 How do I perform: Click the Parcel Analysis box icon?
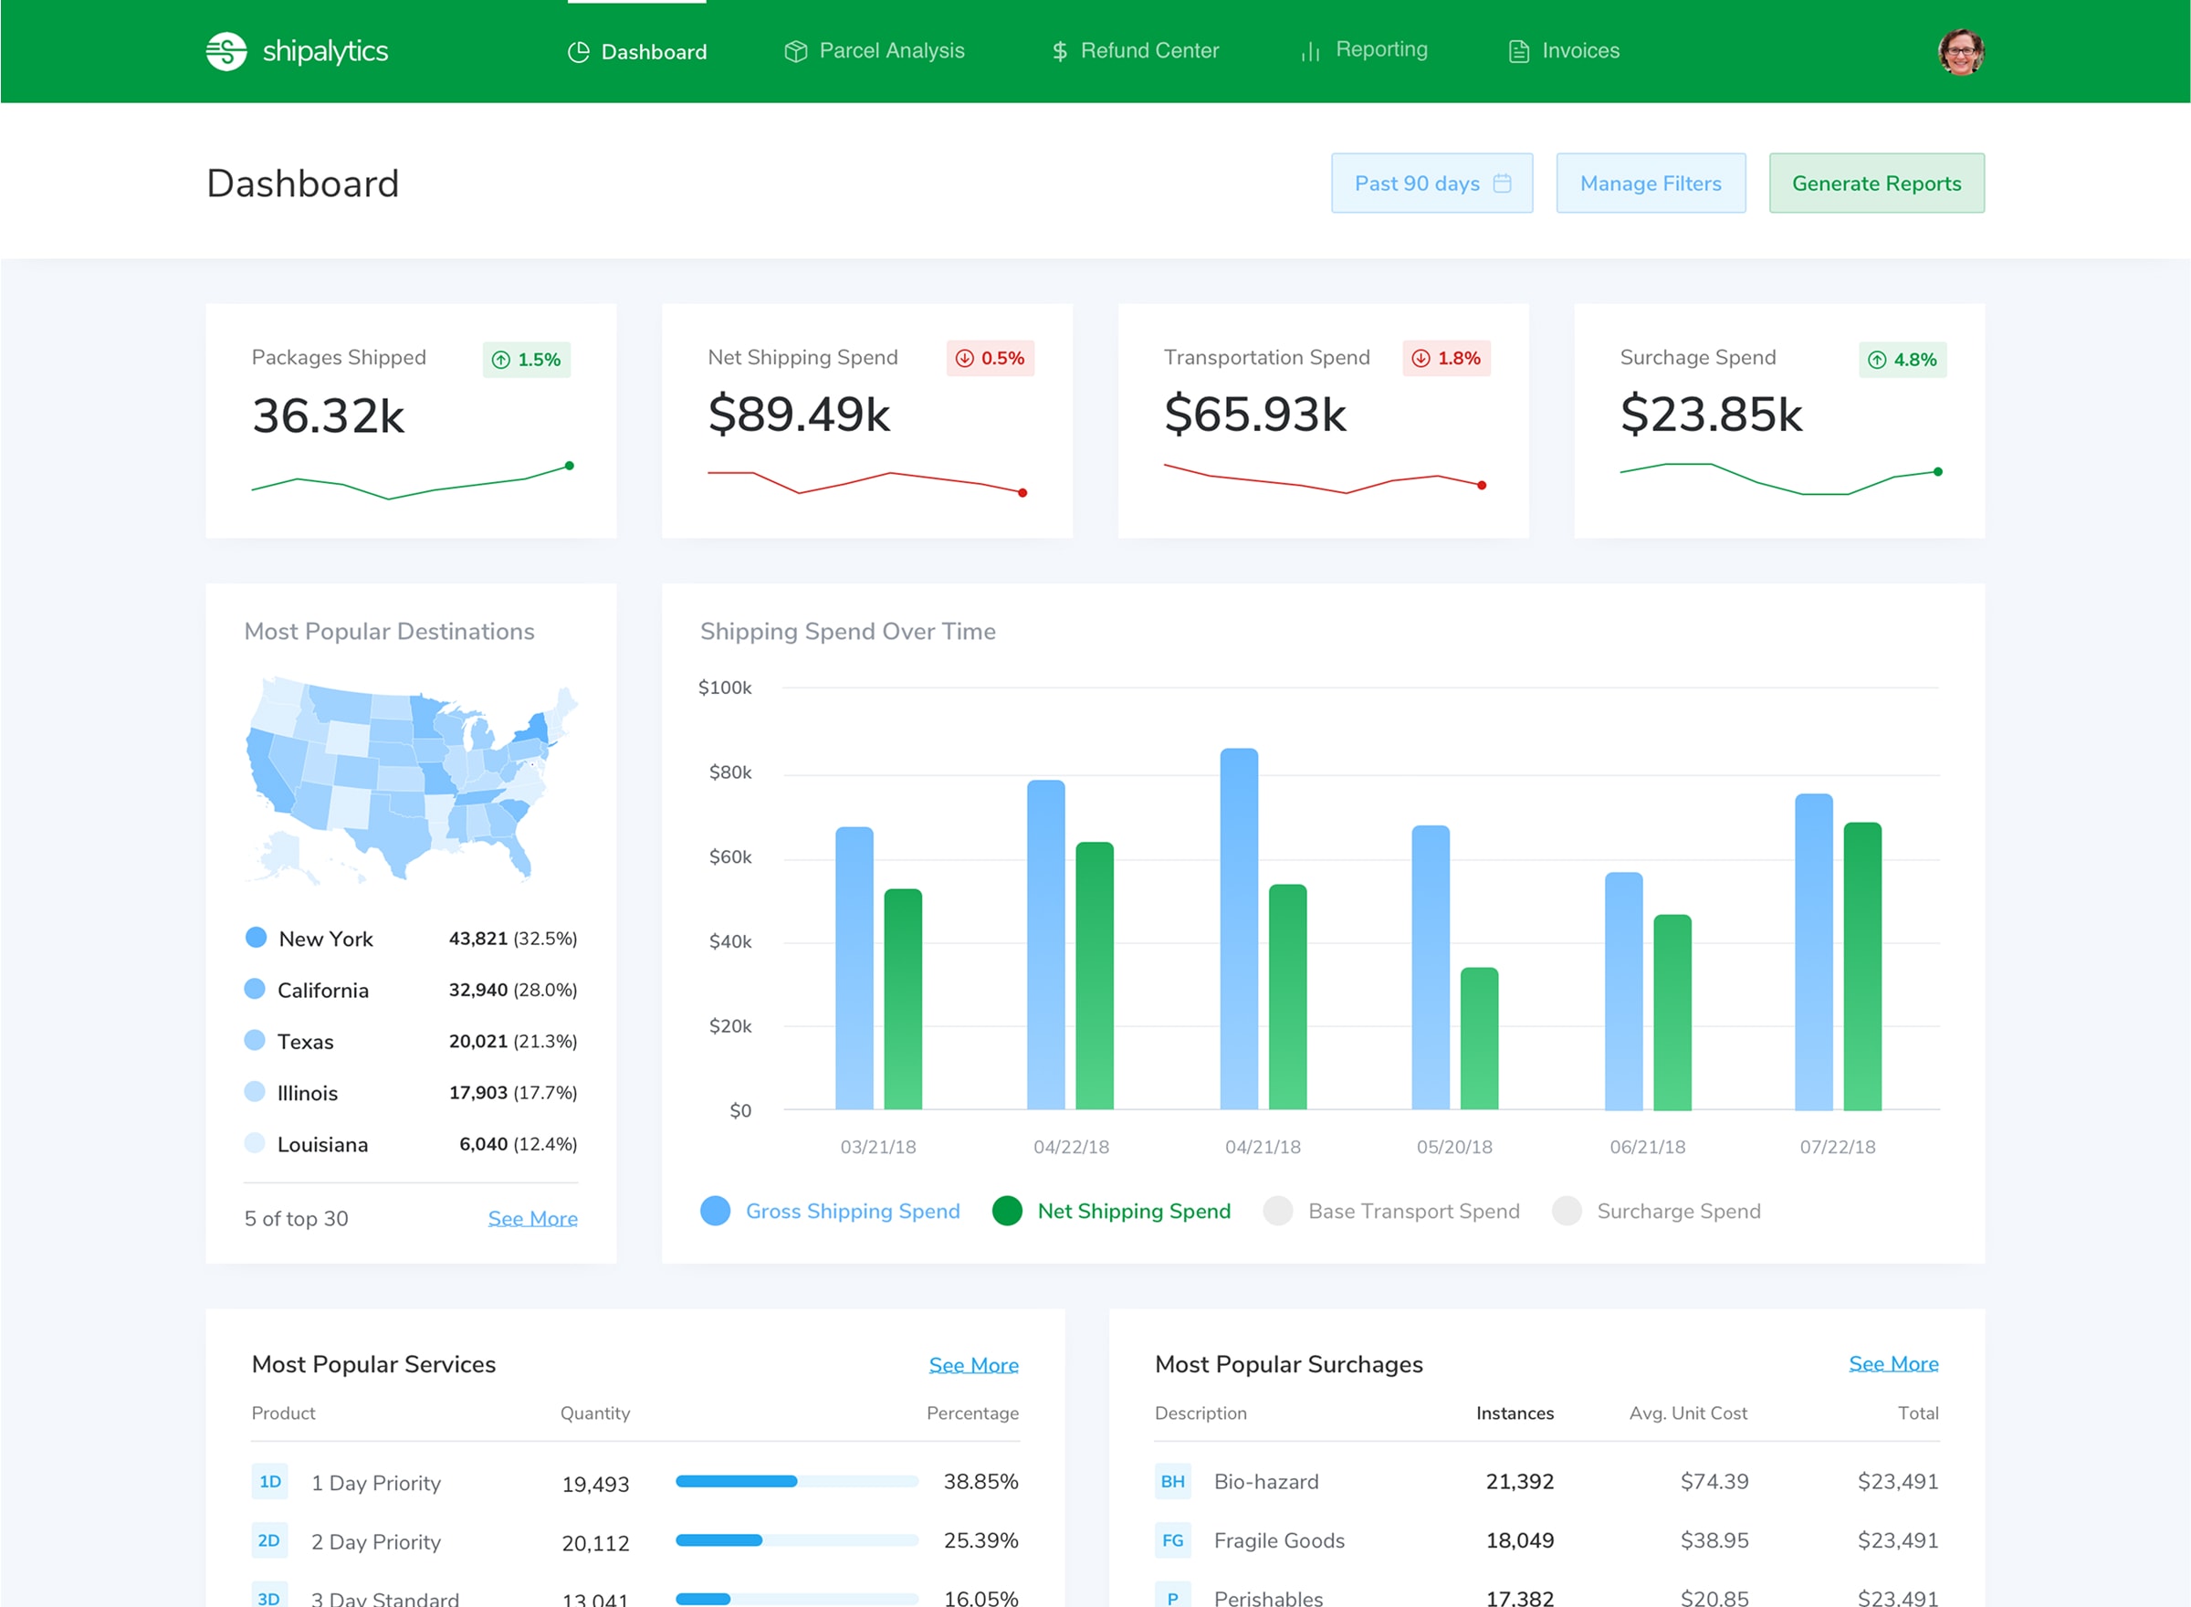795,50
